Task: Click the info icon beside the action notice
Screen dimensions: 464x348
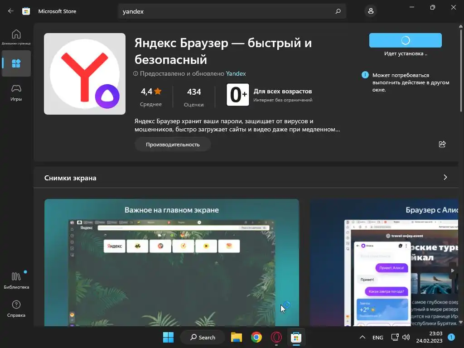Action: (365, 75)
